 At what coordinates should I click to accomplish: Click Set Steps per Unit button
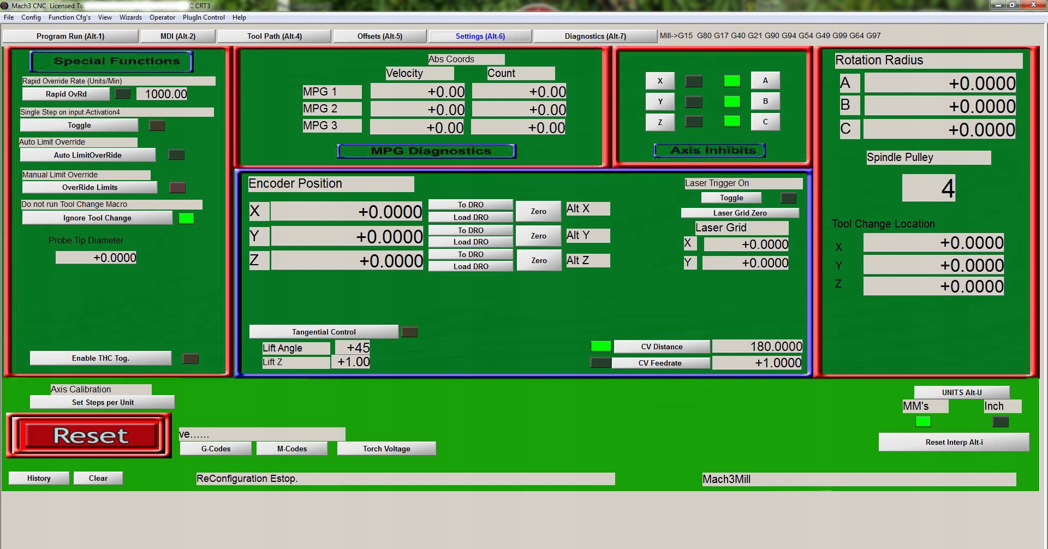point(103,402)
